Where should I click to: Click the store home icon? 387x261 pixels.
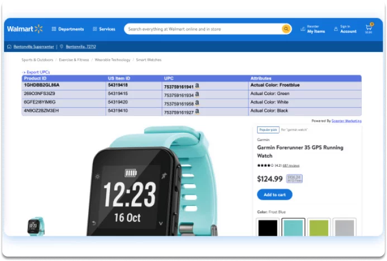click(9, 47)
